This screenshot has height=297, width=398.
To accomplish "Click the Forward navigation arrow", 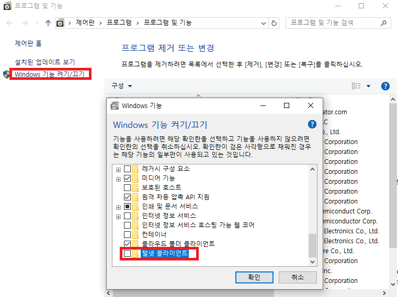I will (x=25, y=23).
